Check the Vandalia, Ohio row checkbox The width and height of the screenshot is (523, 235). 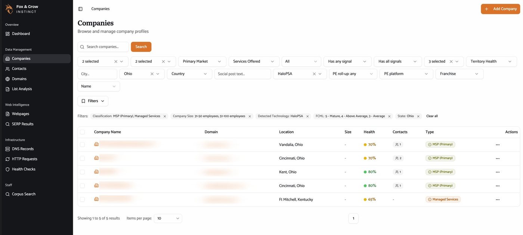tap(82, 145)
